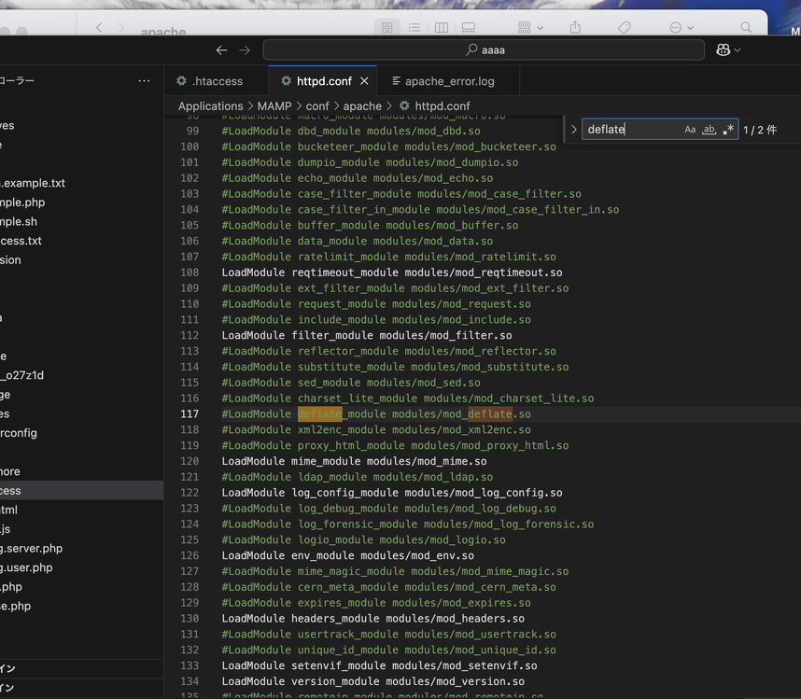This screenshot has width=801, height=699.
Task: Click Finder icon view button
Action: [x=386, y=27]
